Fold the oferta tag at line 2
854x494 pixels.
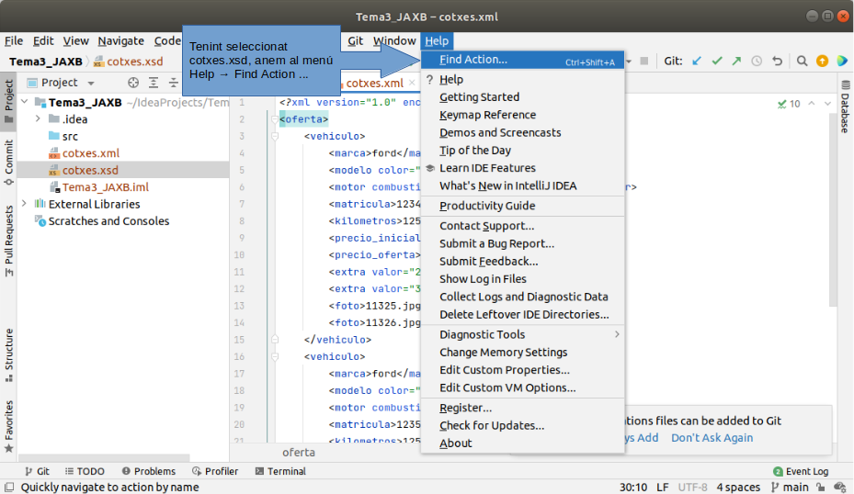(275, 119)
